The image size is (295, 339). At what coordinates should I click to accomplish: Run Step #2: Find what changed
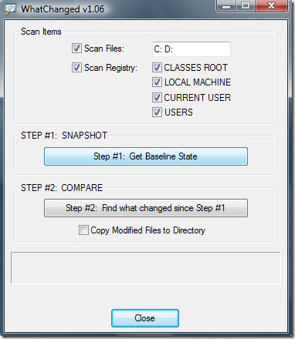(146, 208)
